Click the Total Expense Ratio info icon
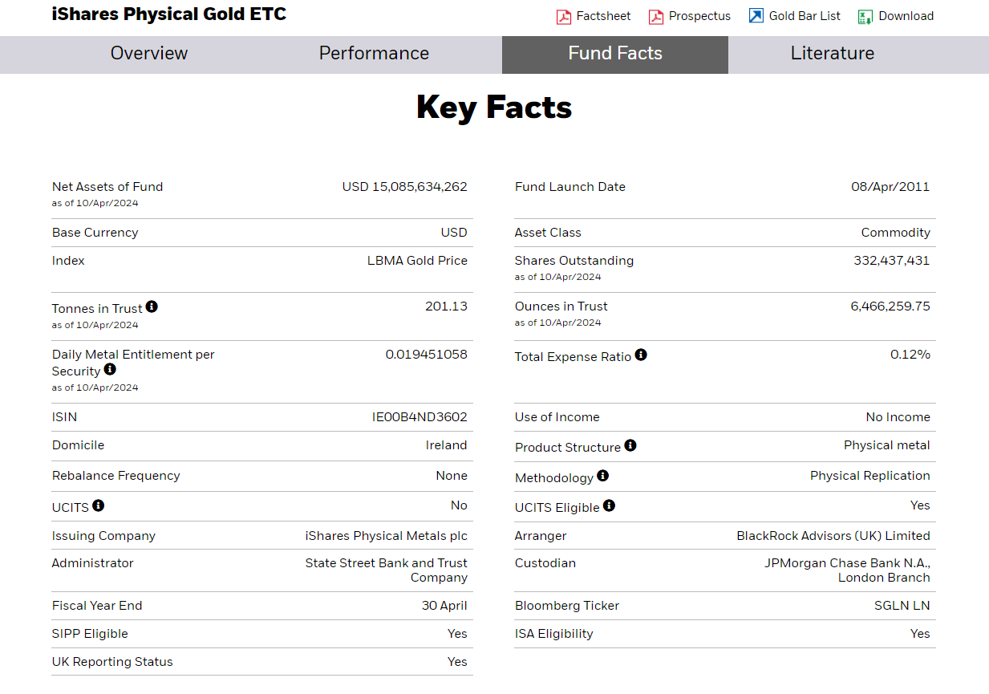Viewport: 989px width, 694px height. (x=641, y=355)
